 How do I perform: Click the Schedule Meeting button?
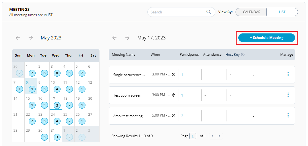266,38
